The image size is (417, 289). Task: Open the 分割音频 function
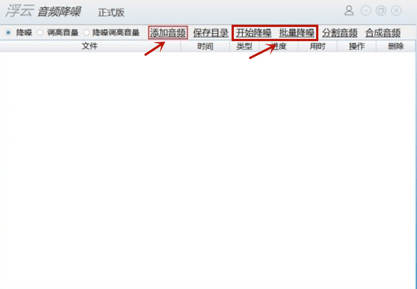[340, 33]
